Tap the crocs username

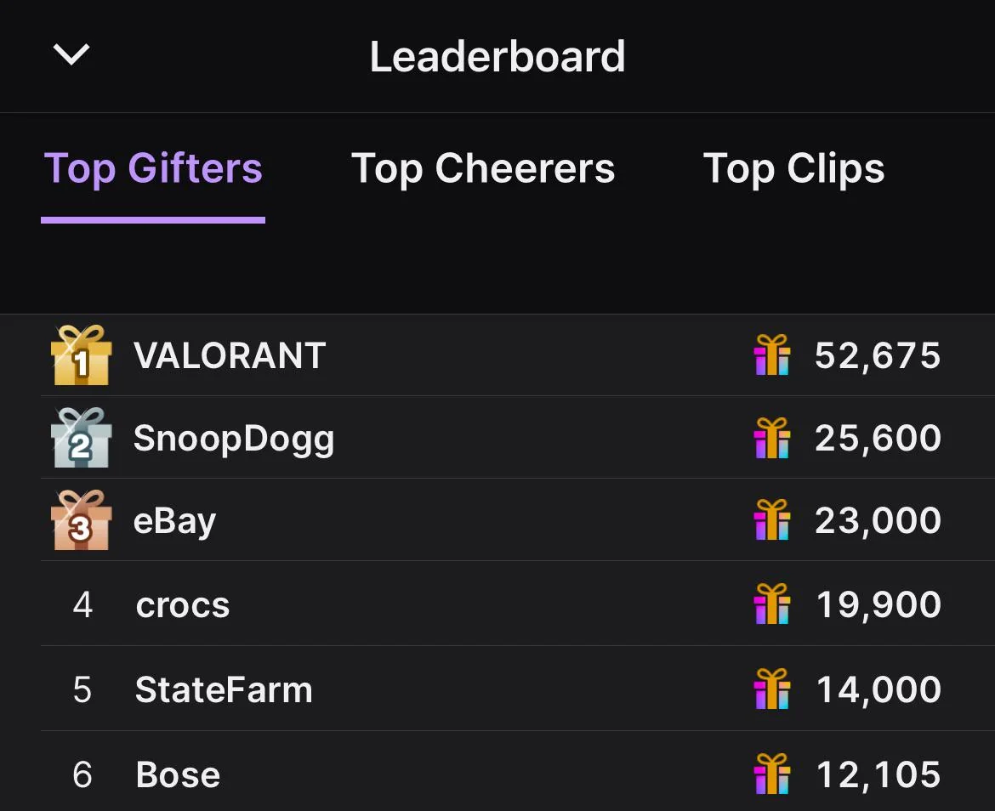(x=183, y=605)
